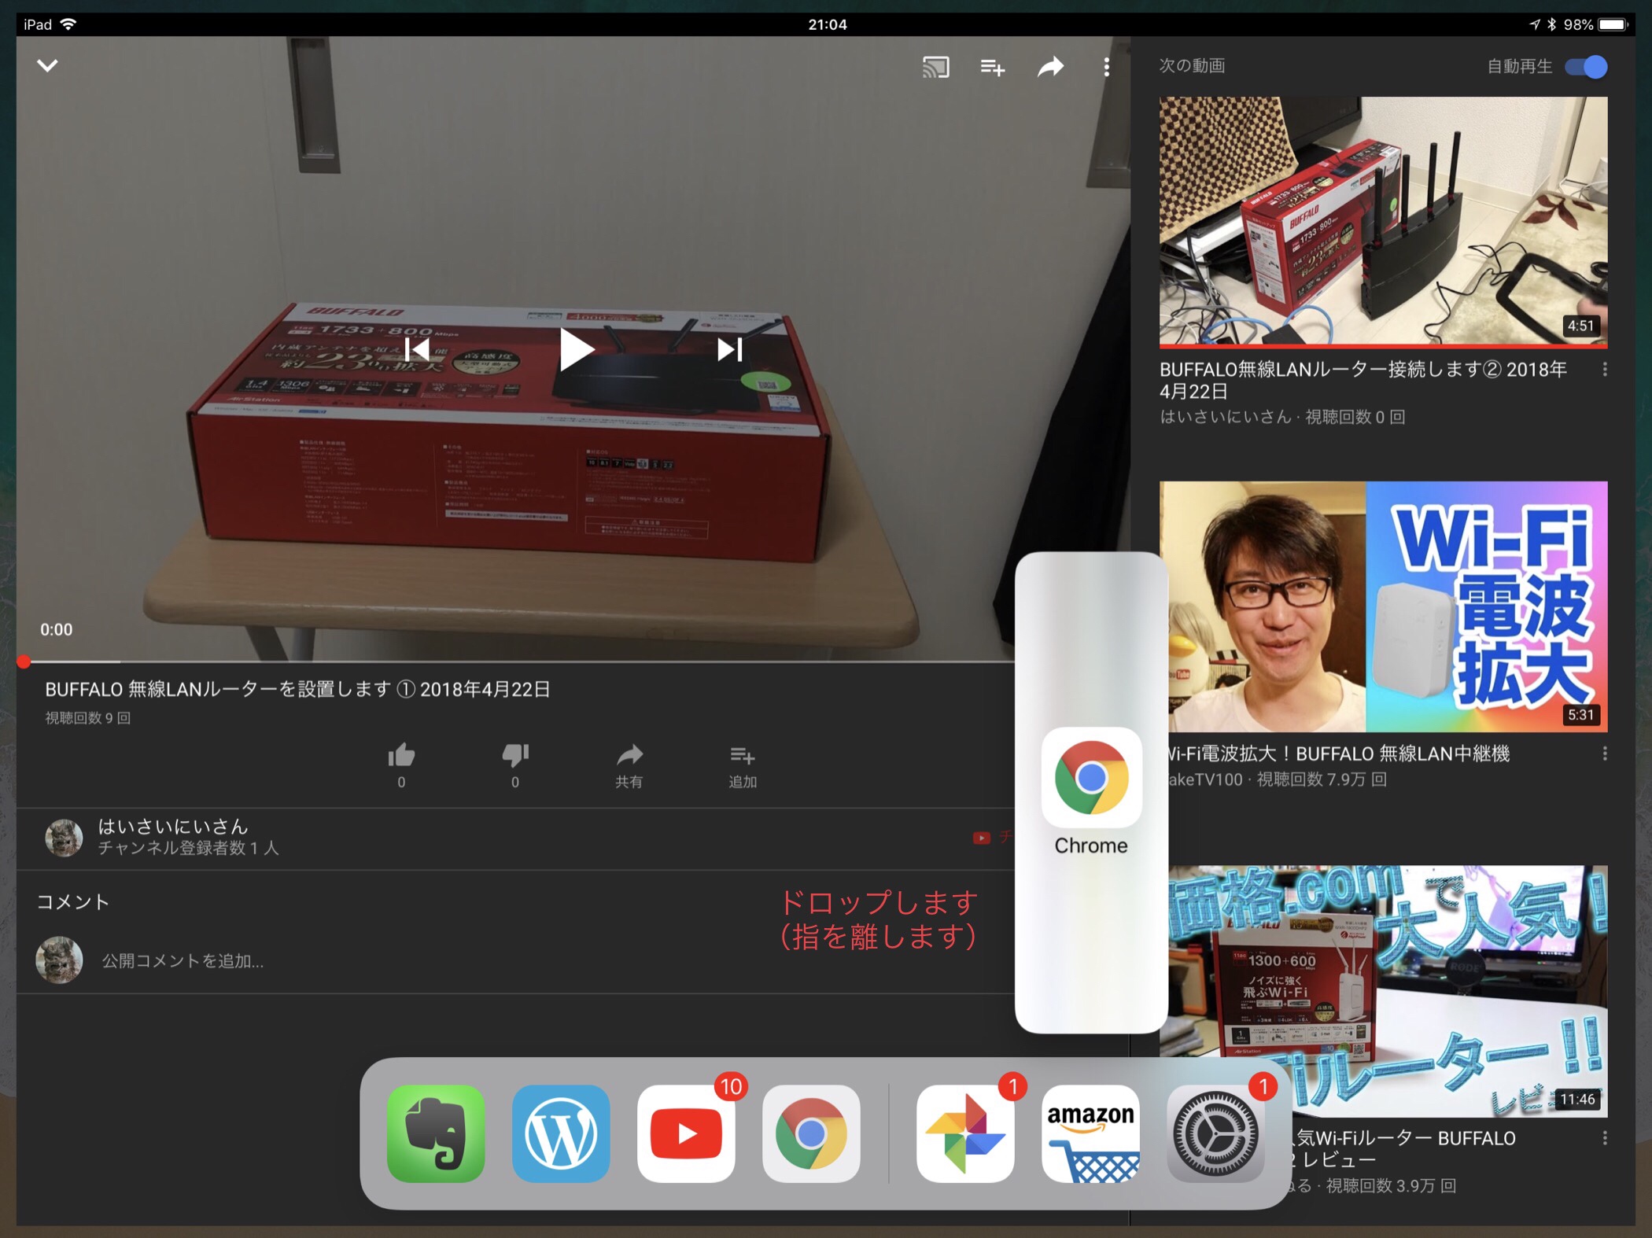
Task: Open Amazon from the dock
Action: [1090, 1133]
